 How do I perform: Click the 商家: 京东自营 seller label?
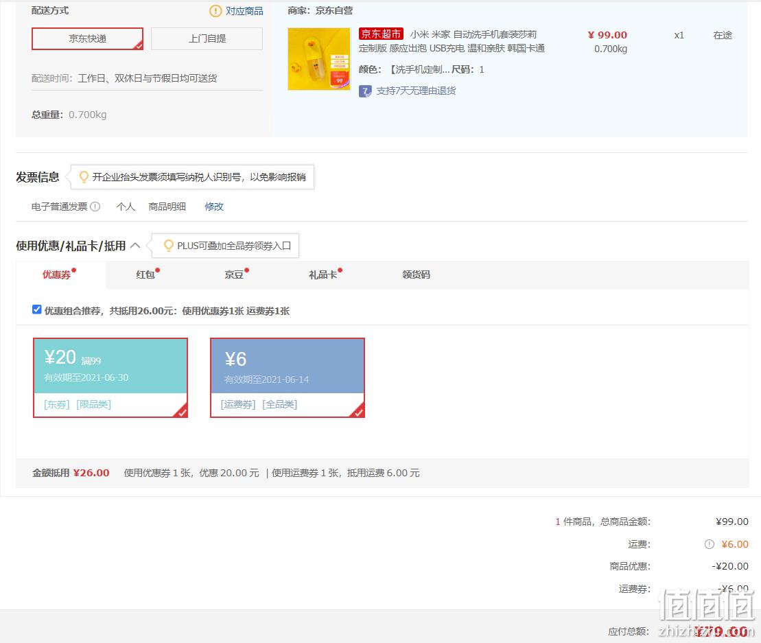tap(320, 11)
